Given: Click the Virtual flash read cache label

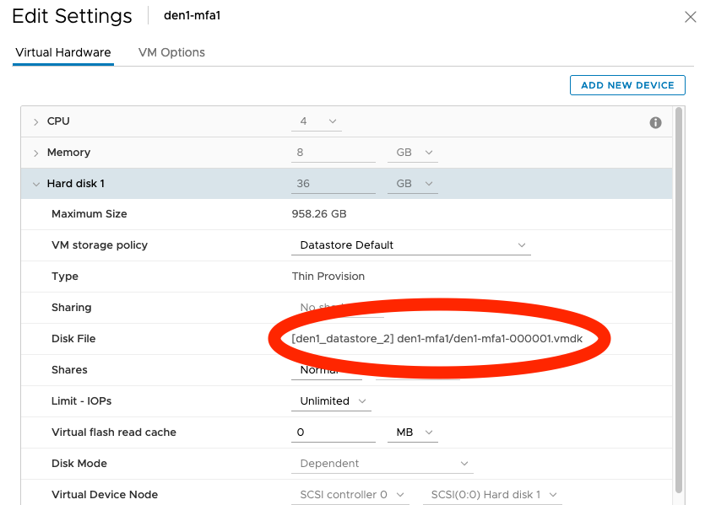Looking at the screenshot, I should point(114,432).
